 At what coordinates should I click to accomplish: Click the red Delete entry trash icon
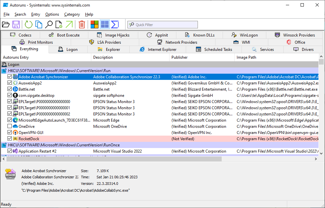click(81, 24)
